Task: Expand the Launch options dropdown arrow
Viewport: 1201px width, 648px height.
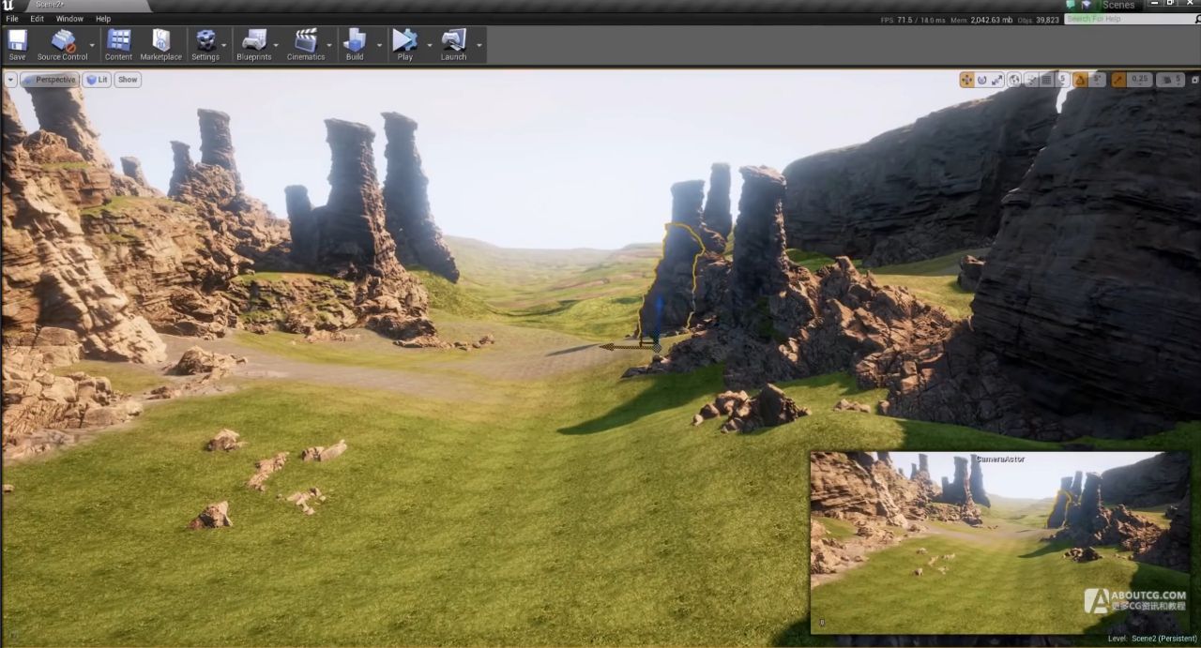Action: [x=479, y=45]
